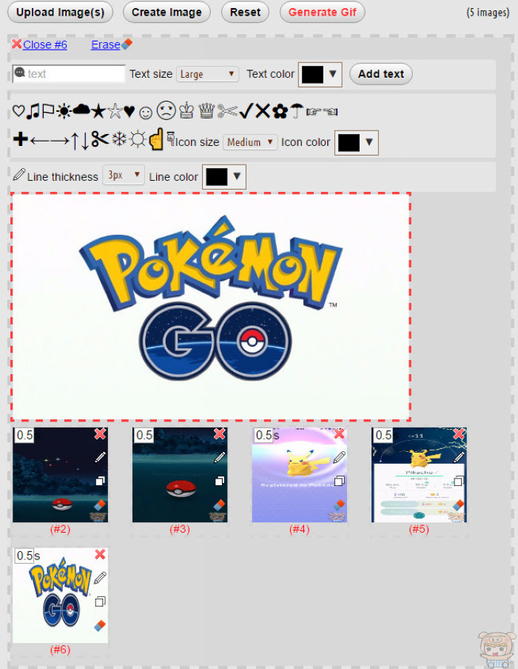Insert the smiley face symbol
Screen dimensions: 518x669
coord(146,113)
